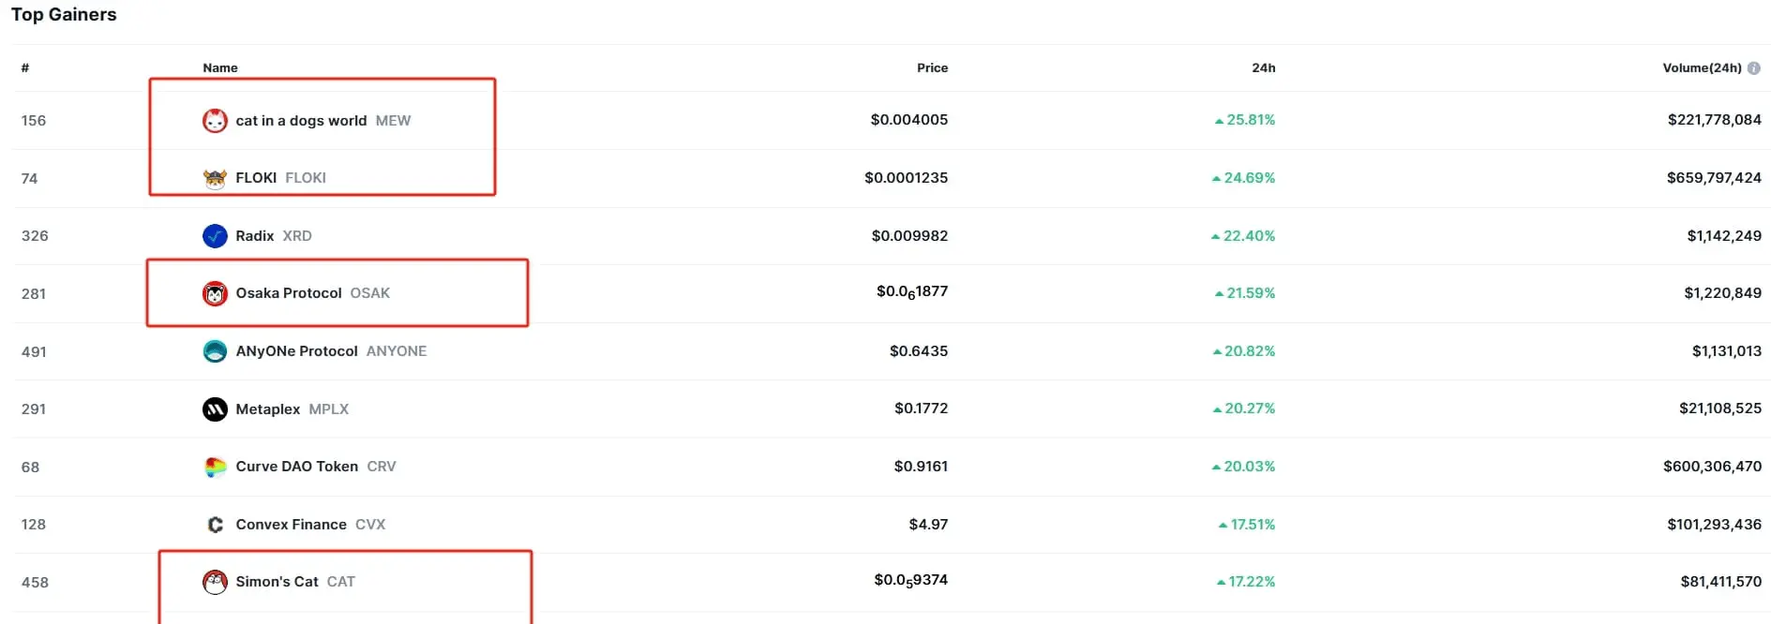Sort table by the Name column header

220,67
